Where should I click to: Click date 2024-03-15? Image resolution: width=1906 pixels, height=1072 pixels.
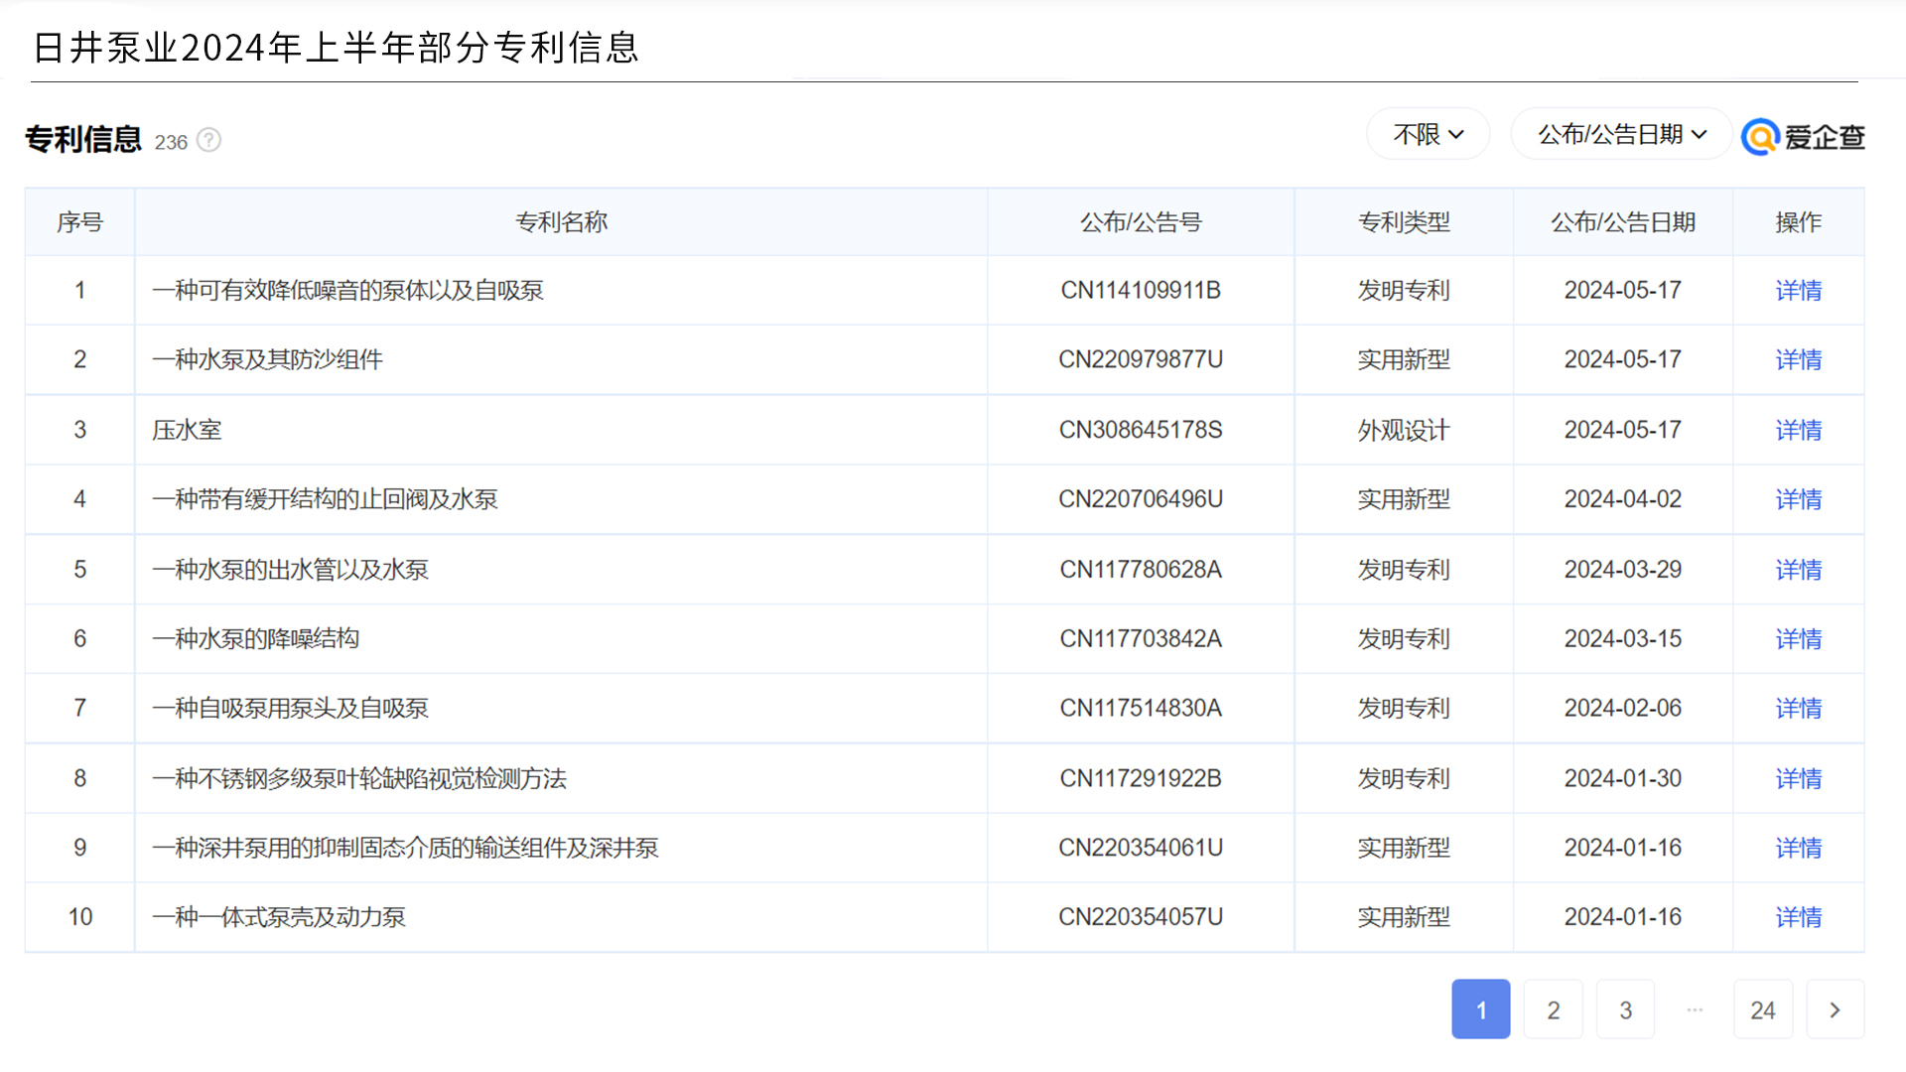pyautogui.click(x=1623, y=639)
